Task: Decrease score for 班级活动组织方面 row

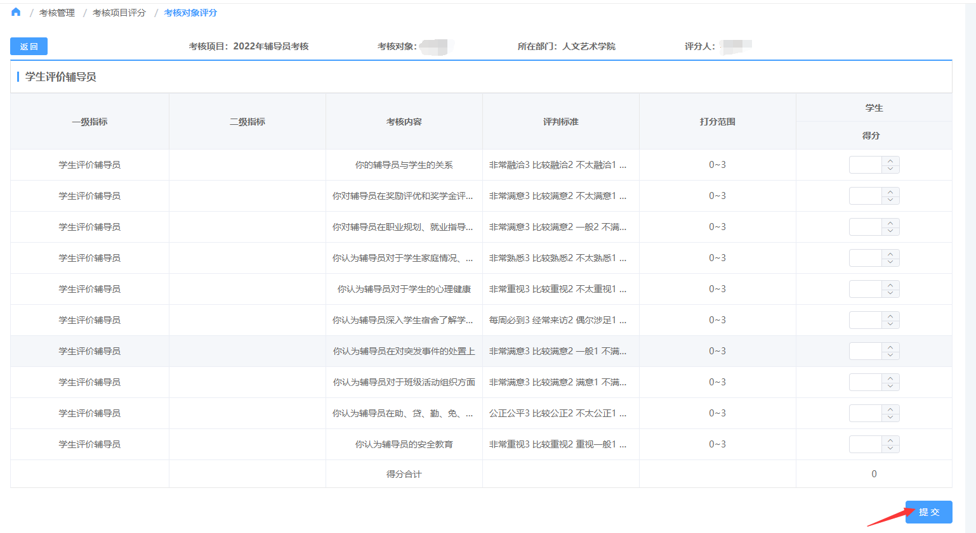Action: [890, 387]
